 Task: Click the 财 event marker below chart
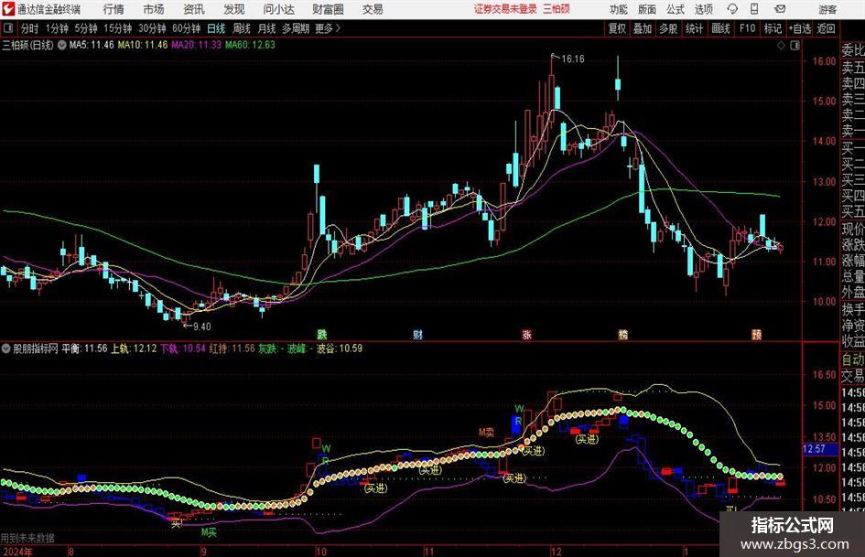click(x=418, y=334)
